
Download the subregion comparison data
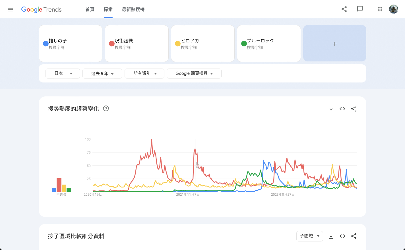point(331,236)
